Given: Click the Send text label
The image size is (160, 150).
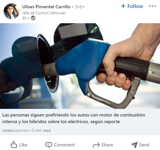Looking at the screenshot, I should tap(144, 145).
